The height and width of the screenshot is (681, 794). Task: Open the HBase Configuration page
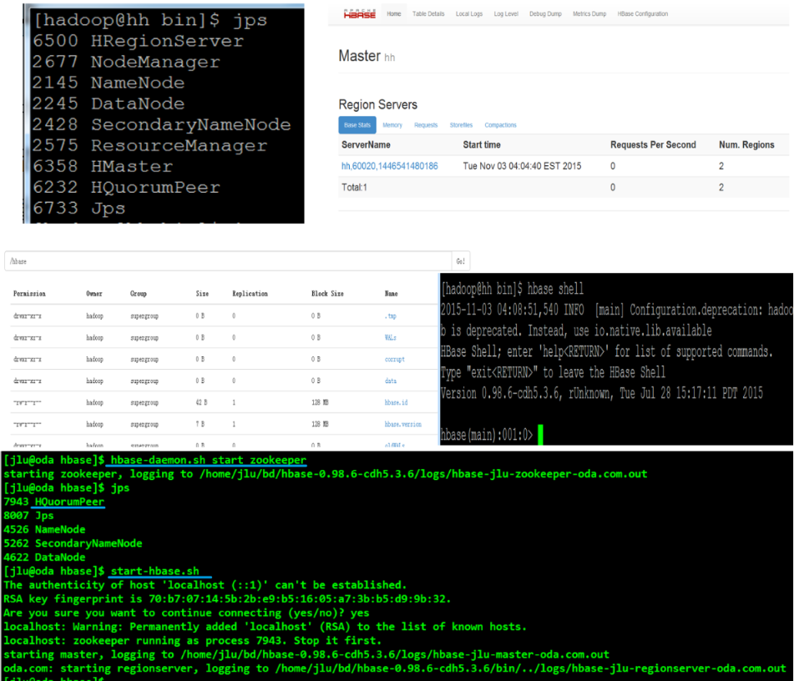point(643,14)
